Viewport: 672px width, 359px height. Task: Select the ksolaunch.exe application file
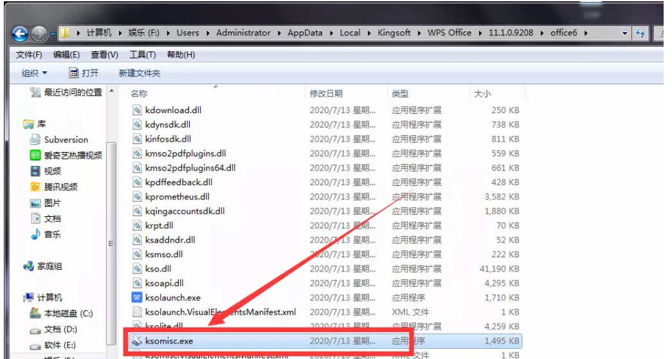[x=173, y=298]
